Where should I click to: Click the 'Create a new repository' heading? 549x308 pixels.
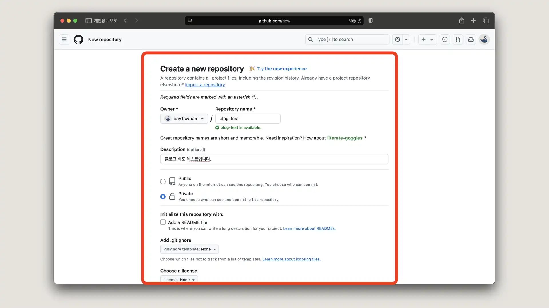coord(202,69)
